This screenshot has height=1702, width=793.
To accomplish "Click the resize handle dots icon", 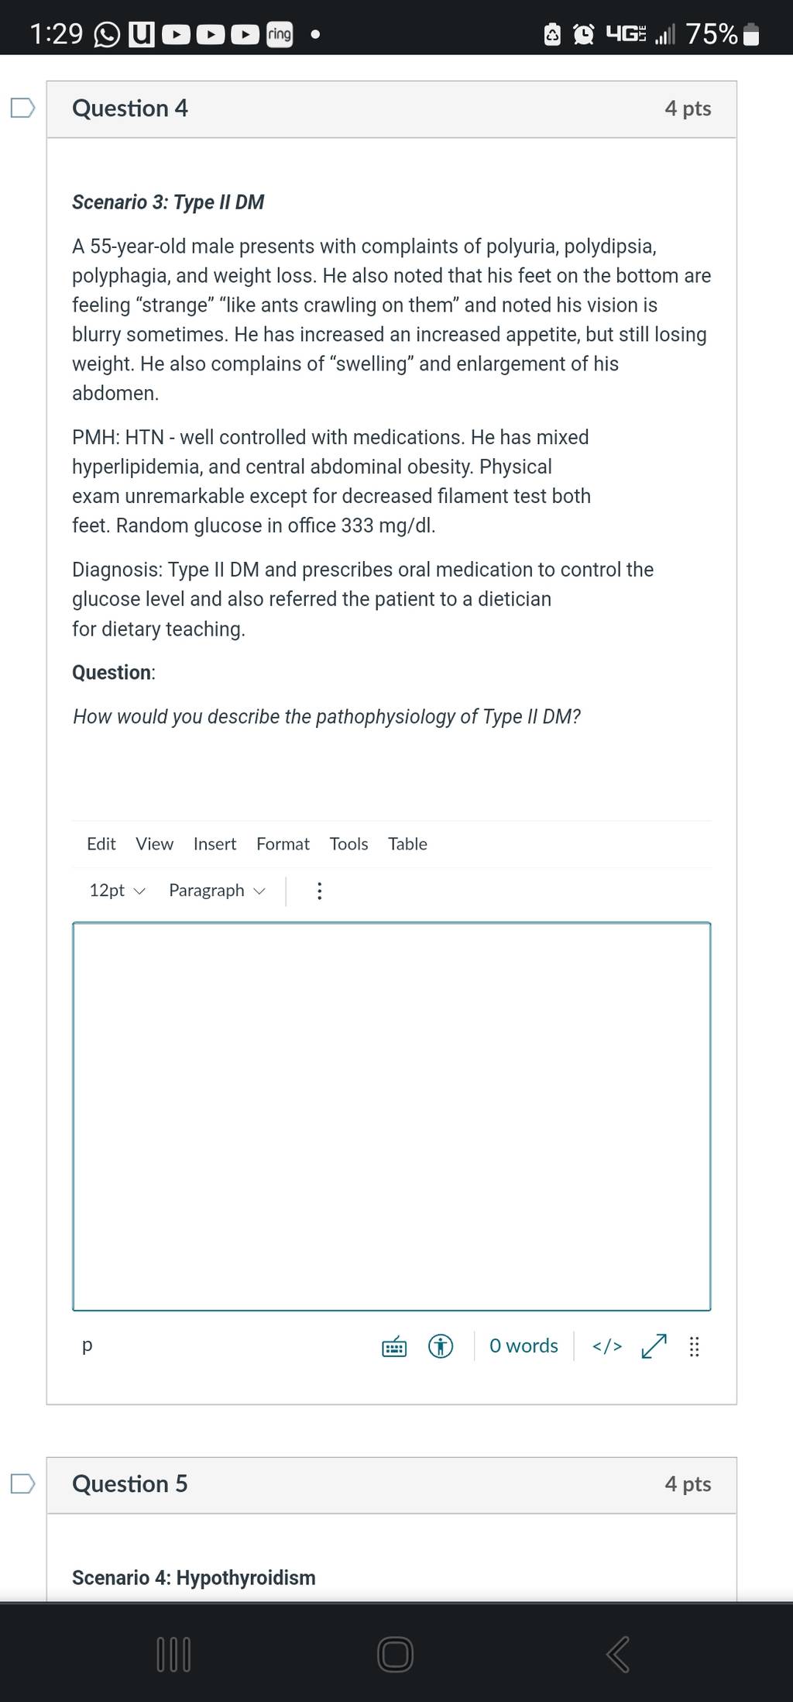I will click(695, 1346).
